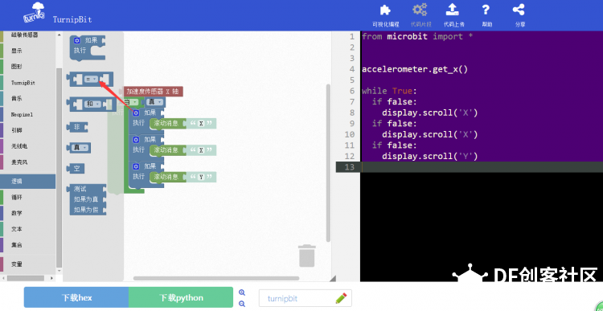Select the 麦克风 category
The height and width of the screenshot is (311, 603).
[27, 162]
